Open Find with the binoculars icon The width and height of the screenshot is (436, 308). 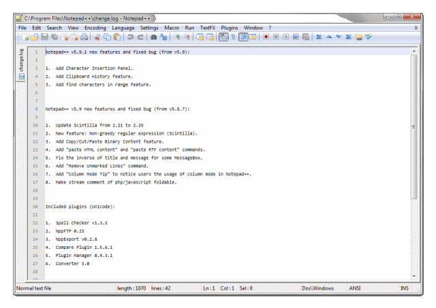pos(153,37)
